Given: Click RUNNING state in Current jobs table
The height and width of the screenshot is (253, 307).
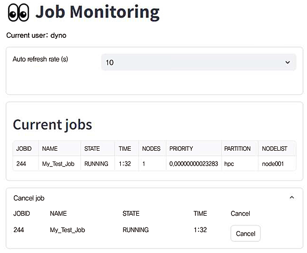Looking at the screenshot, I should click(96, 164).
